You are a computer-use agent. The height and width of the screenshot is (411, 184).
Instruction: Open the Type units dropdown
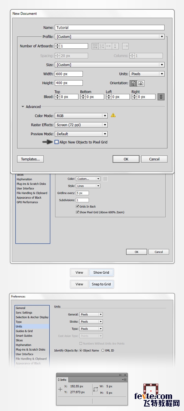click(91, 329)
